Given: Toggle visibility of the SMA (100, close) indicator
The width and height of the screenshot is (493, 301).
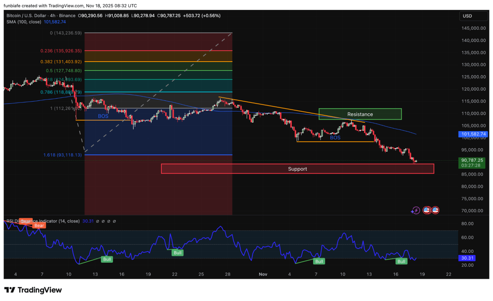Looking at the screenshot, I should (23, 22).
